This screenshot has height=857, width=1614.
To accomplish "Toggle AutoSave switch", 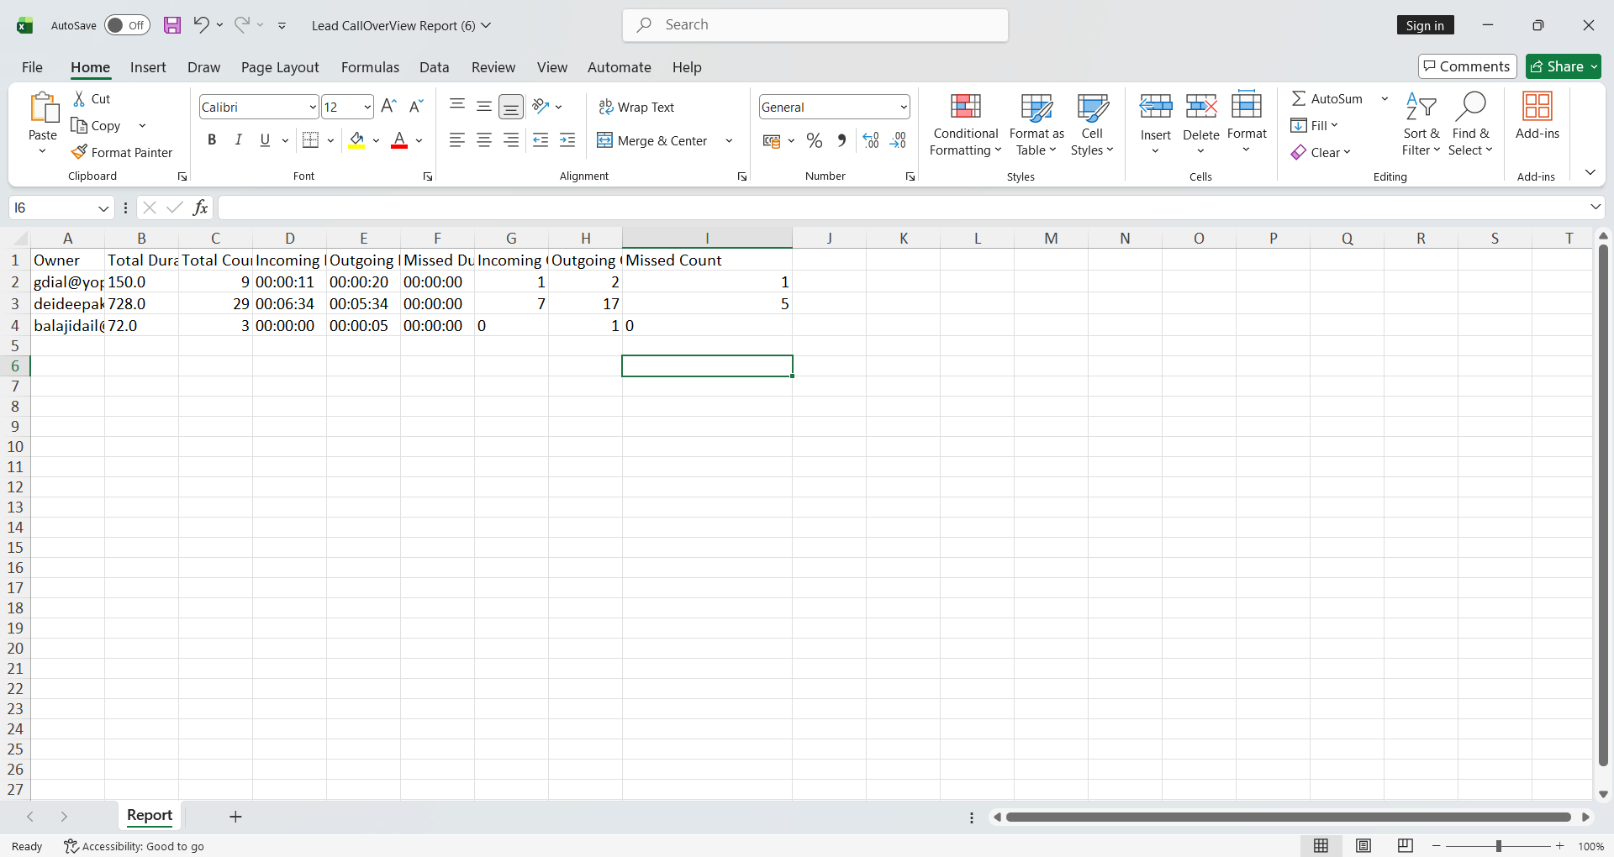I will tap(127, 25).
